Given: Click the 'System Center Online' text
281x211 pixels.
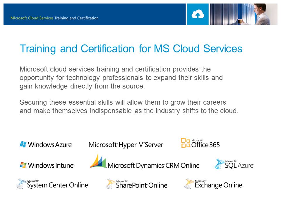Looking at the screenshot, I should click(57, 185).
